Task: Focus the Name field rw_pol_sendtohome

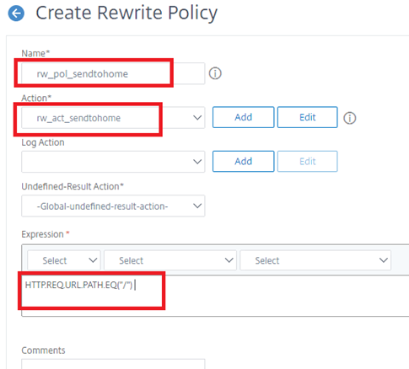Action: tap(113, 73)
